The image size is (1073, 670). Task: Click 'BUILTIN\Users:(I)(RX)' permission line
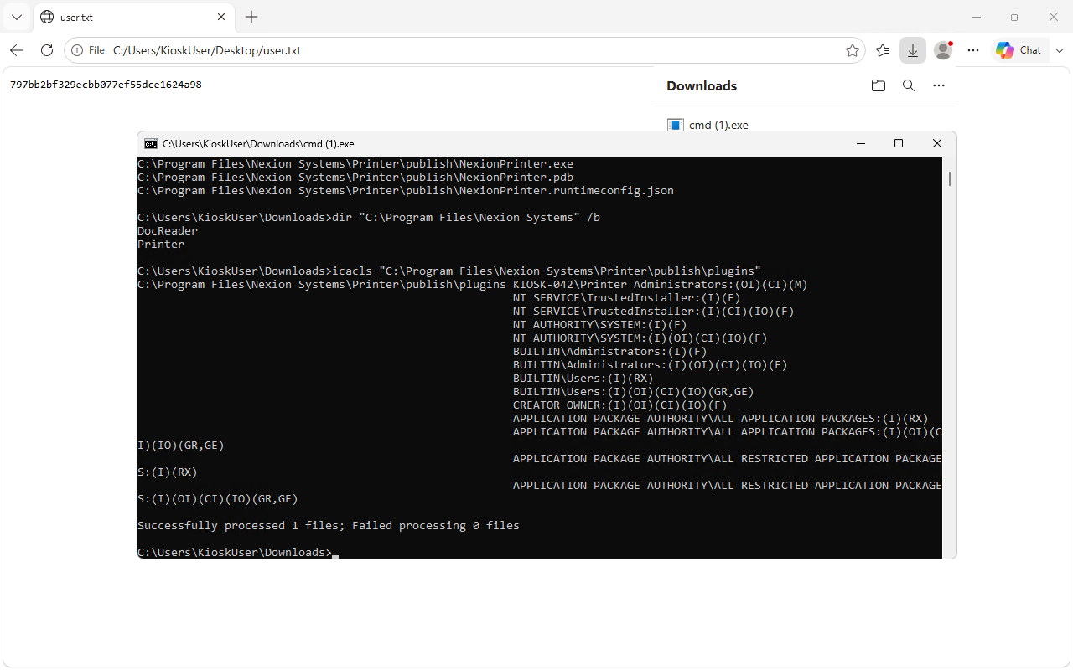[583, 379]
